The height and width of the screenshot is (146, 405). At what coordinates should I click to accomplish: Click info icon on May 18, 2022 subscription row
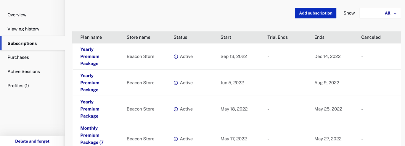[176, 109]
